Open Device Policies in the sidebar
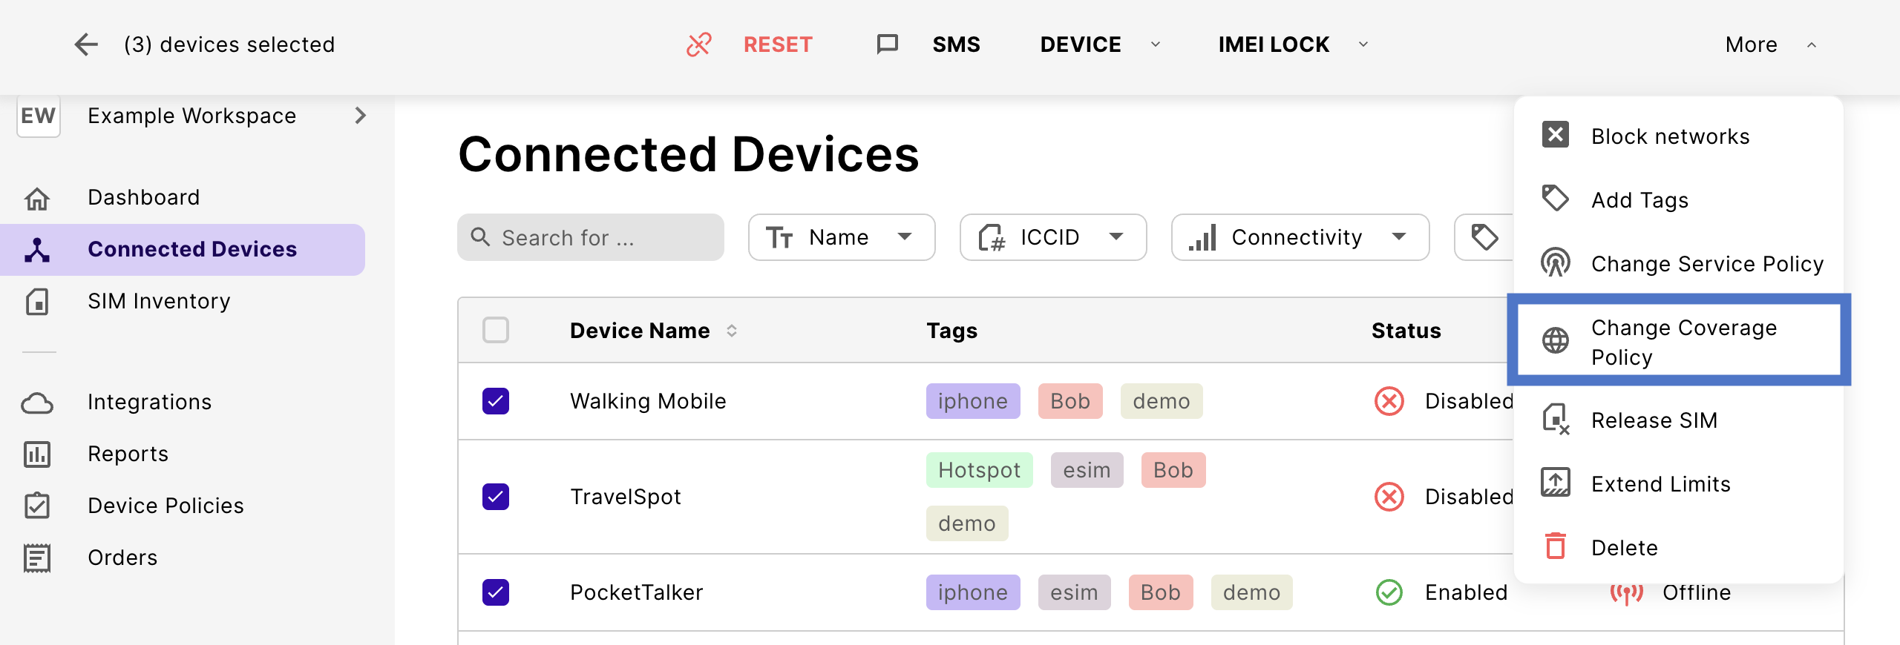 pyautogui.click(x=166, y=506)
